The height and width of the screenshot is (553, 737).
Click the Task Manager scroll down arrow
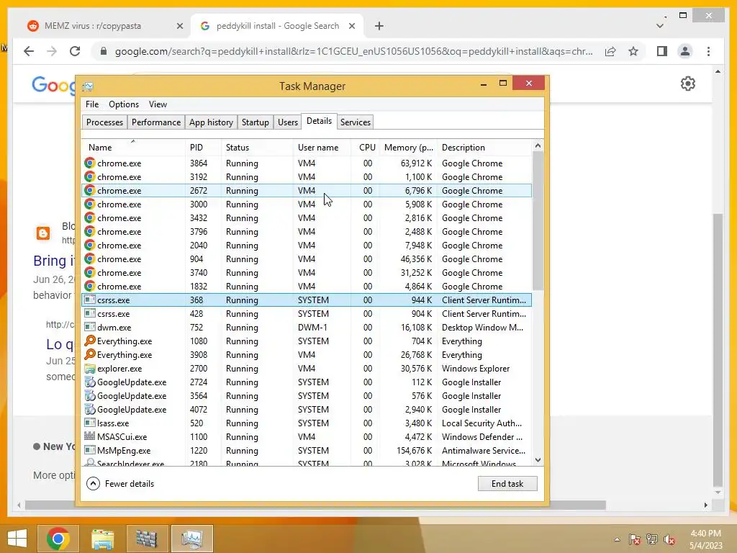538,460
